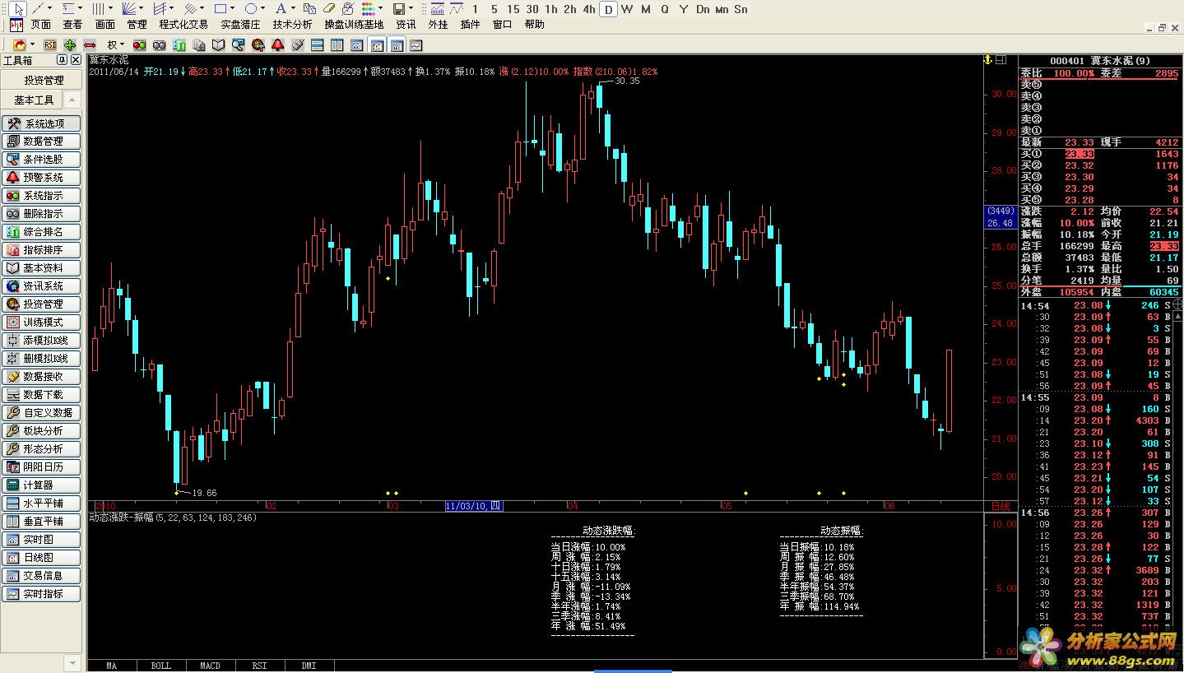
Task: Switch chart to 30-minute period
Action: (x=532, y=9)
